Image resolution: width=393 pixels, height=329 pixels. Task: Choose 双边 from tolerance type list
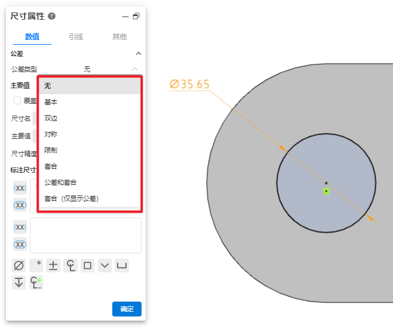(51, 118)
